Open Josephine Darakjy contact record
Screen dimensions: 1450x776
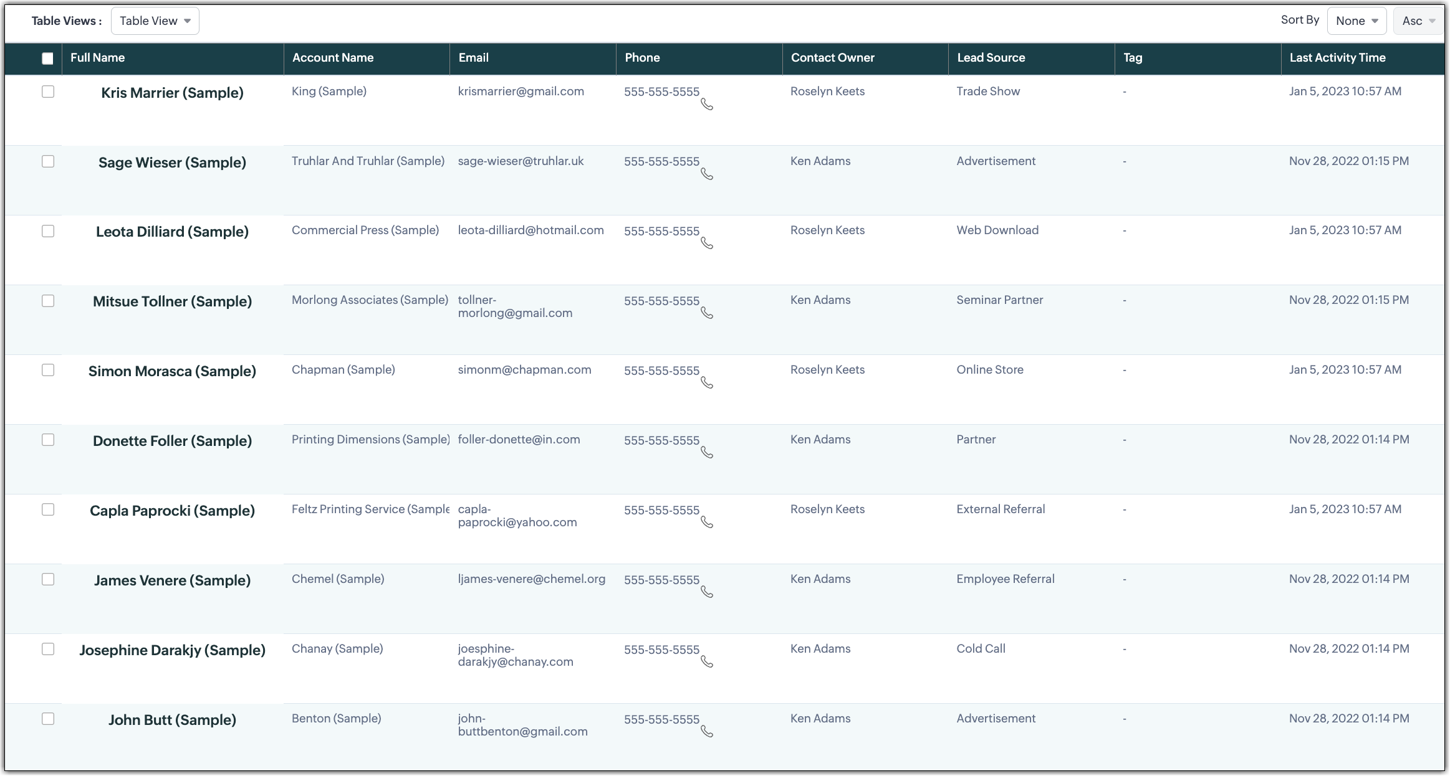pyautogui.click(x=172, y=650)
